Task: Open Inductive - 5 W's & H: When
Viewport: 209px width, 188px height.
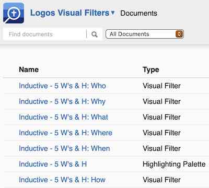Action: pyautogui.click(x=64, y=148)
